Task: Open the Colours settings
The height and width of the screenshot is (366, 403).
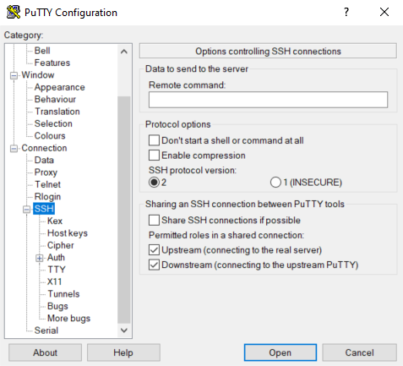Action: [50, 136]
